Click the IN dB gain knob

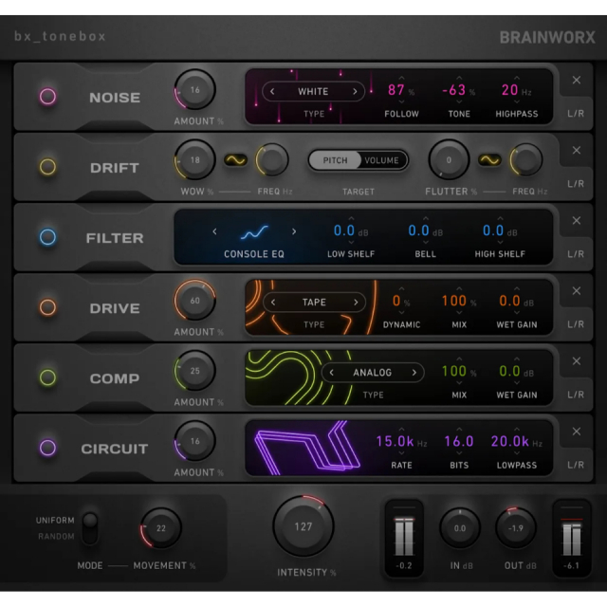(x=460, y=528)
